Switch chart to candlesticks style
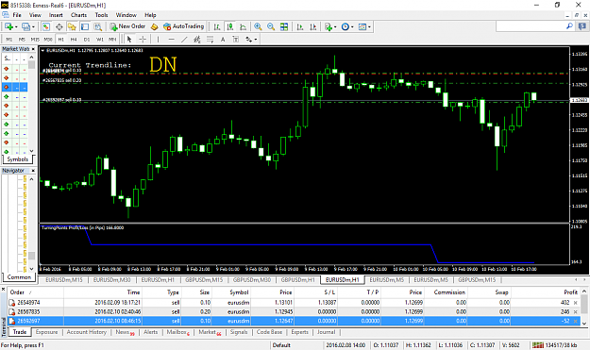The height and width of the screenshot is (350, 590). click(230, 26)
